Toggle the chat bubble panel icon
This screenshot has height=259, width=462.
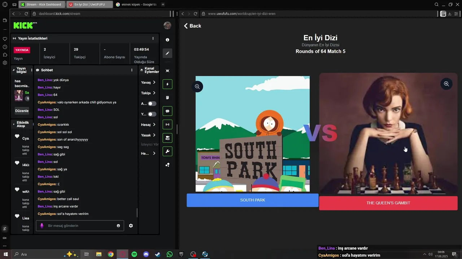[167, 111]
